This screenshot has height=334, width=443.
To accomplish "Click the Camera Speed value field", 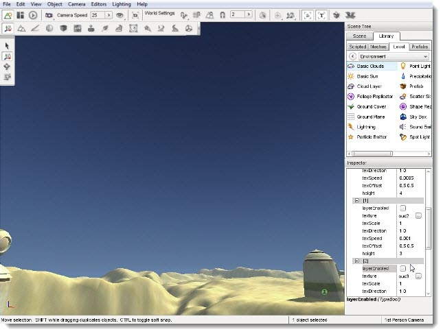I will pyautogui.click(x=96, y=15).
